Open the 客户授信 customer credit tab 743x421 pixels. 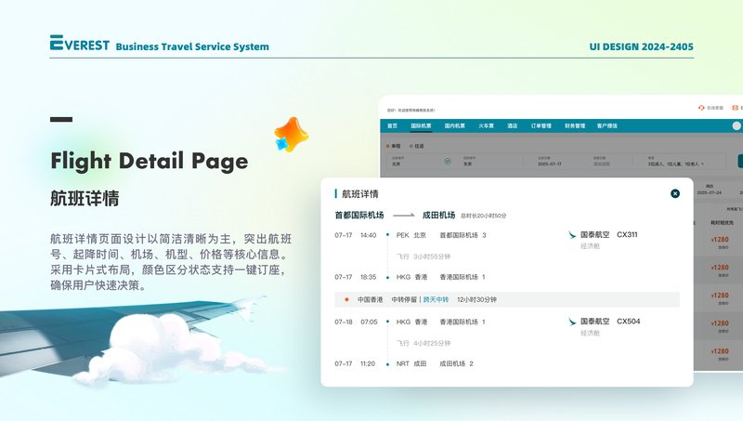click(x=607, y=125)
